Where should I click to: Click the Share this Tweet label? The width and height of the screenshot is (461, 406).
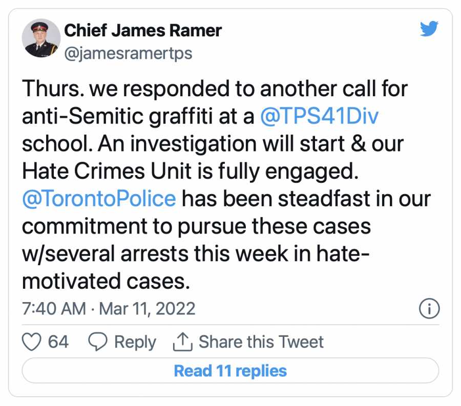pyautogui.click(x=261, y=342)
